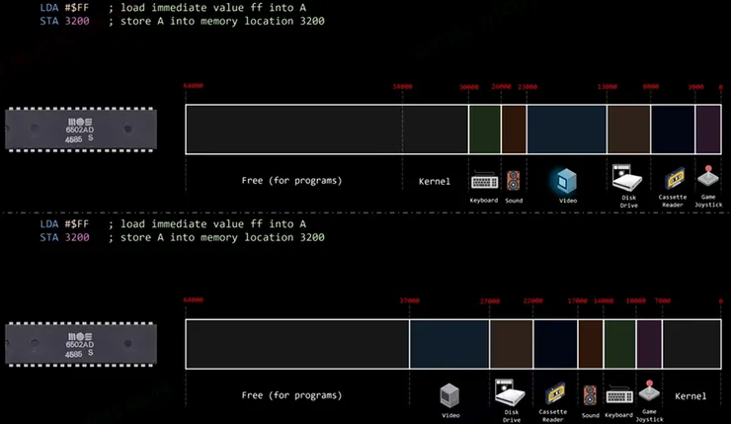Click the Kernel block at the lower bar's right end
Image resolution: width=731 pixels, height=424 pixels.
691,344
